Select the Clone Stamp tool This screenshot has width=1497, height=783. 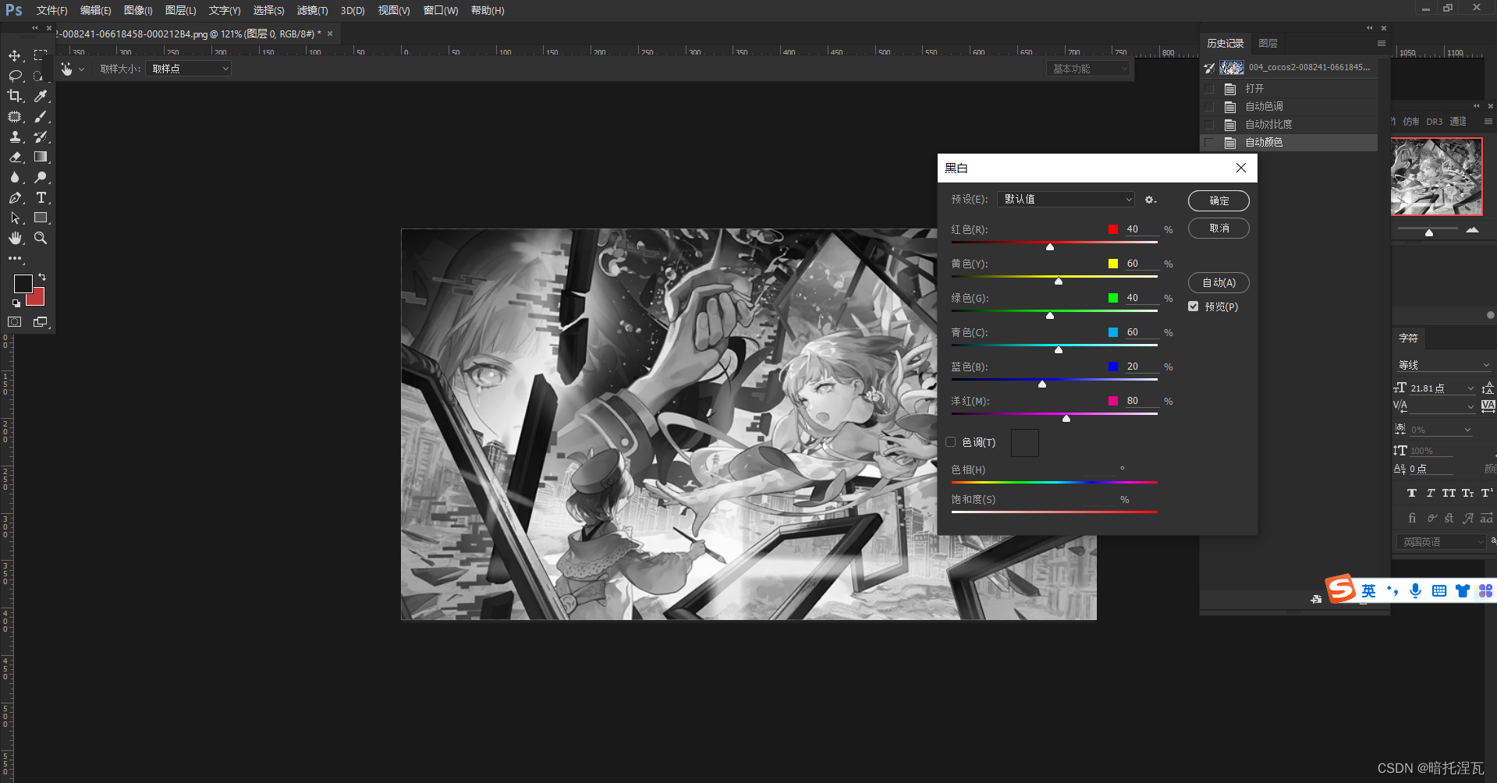click(15, 136)
